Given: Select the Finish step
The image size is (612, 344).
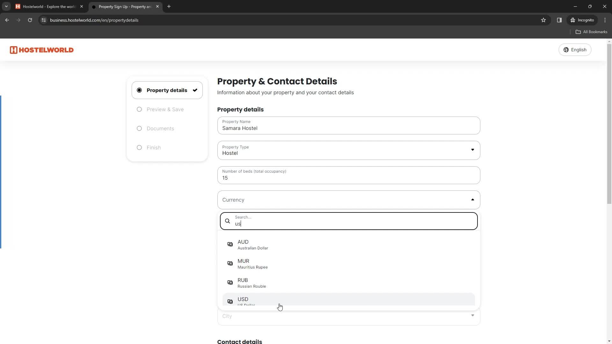Looking at the screenshot, I should (x=153, y=147).
